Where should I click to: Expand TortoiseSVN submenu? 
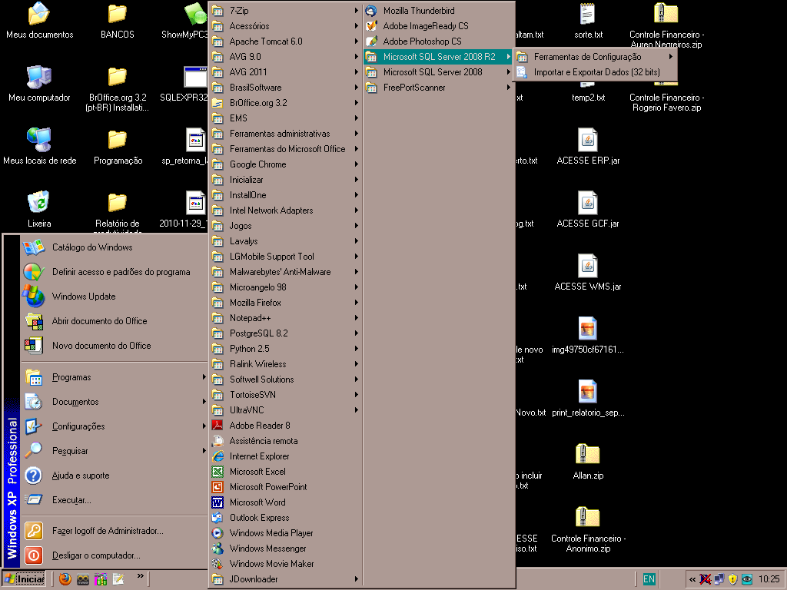[285, 395]
